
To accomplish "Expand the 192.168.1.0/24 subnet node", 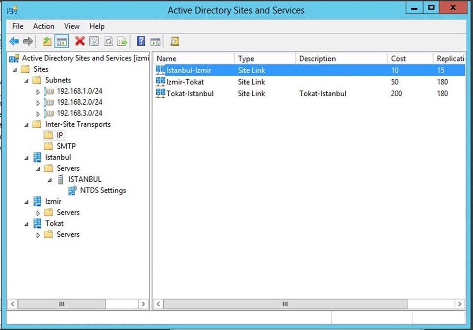I will [x=38, y=92].
